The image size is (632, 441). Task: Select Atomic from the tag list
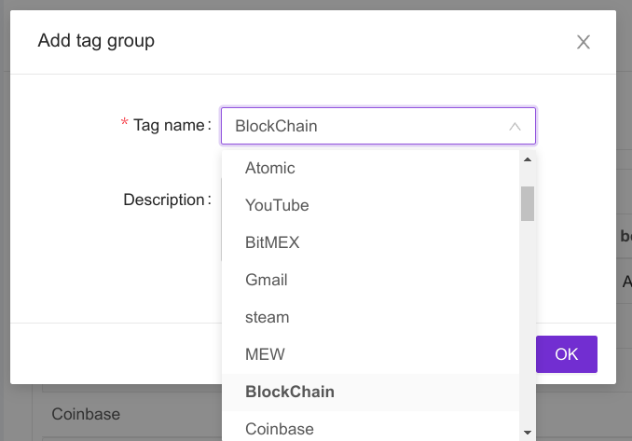(x=270, y=169)
